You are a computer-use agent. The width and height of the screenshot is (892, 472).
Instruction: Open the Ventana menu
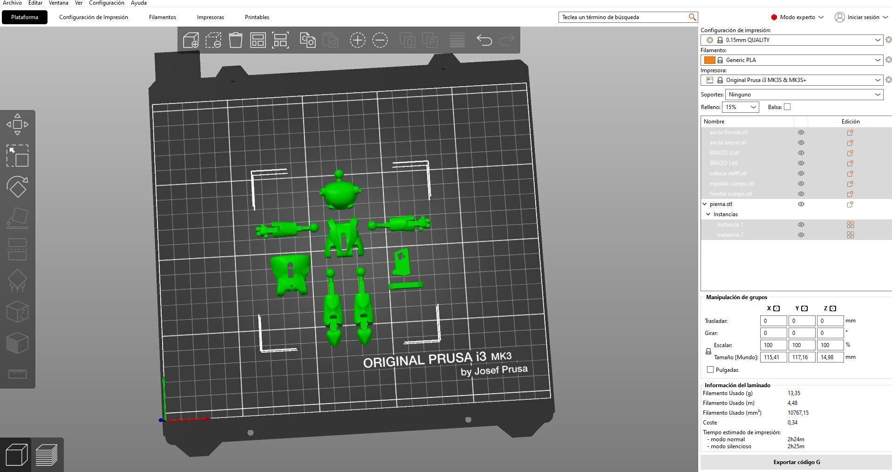[59, 3]
